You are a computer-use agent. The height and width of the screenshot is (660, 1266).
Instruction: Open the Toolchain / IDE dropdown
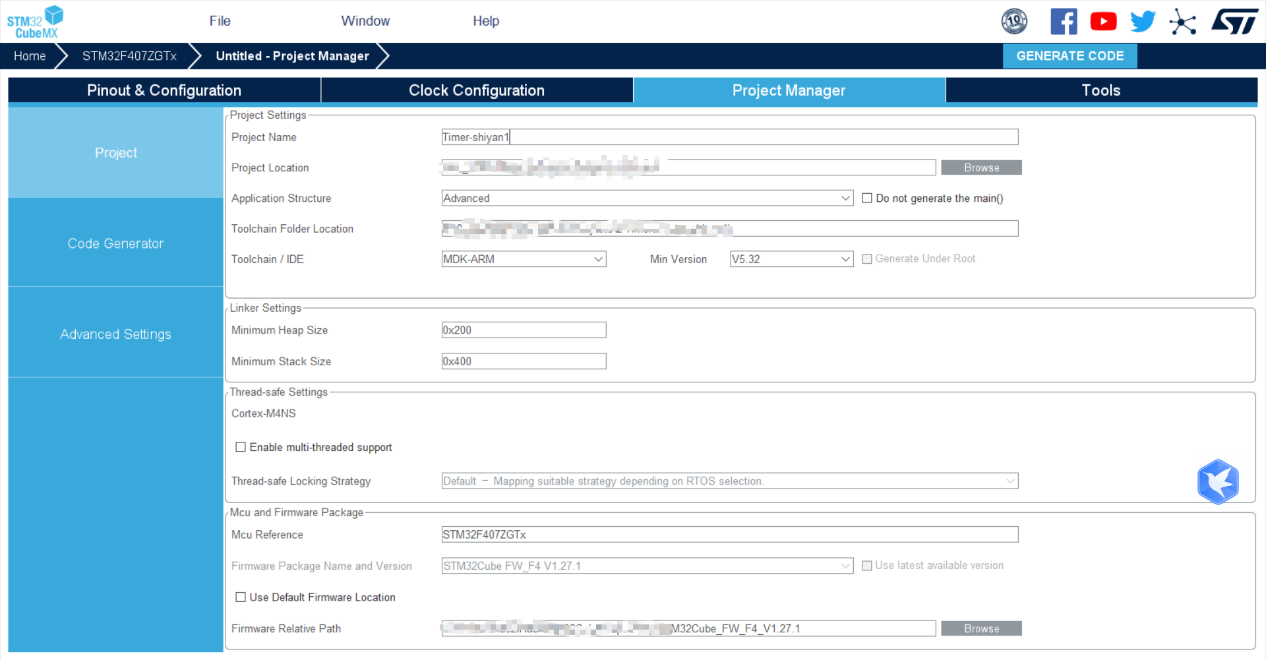(x=524, y=259)
